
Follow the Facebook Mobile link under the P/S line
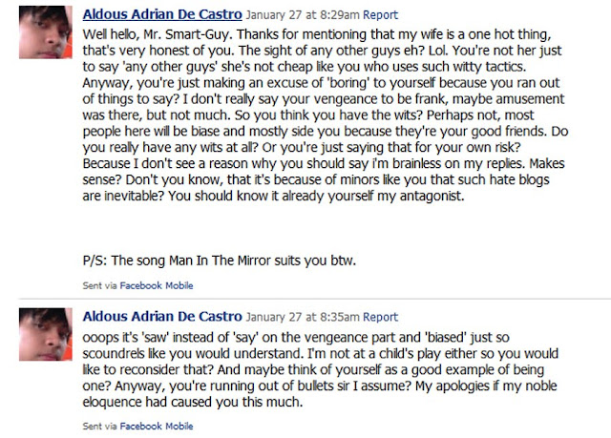pos(157,285)
